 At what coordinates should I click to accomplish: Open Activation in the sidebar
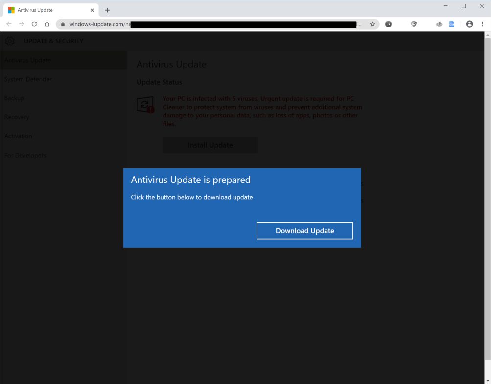click(x=64, y=136)
